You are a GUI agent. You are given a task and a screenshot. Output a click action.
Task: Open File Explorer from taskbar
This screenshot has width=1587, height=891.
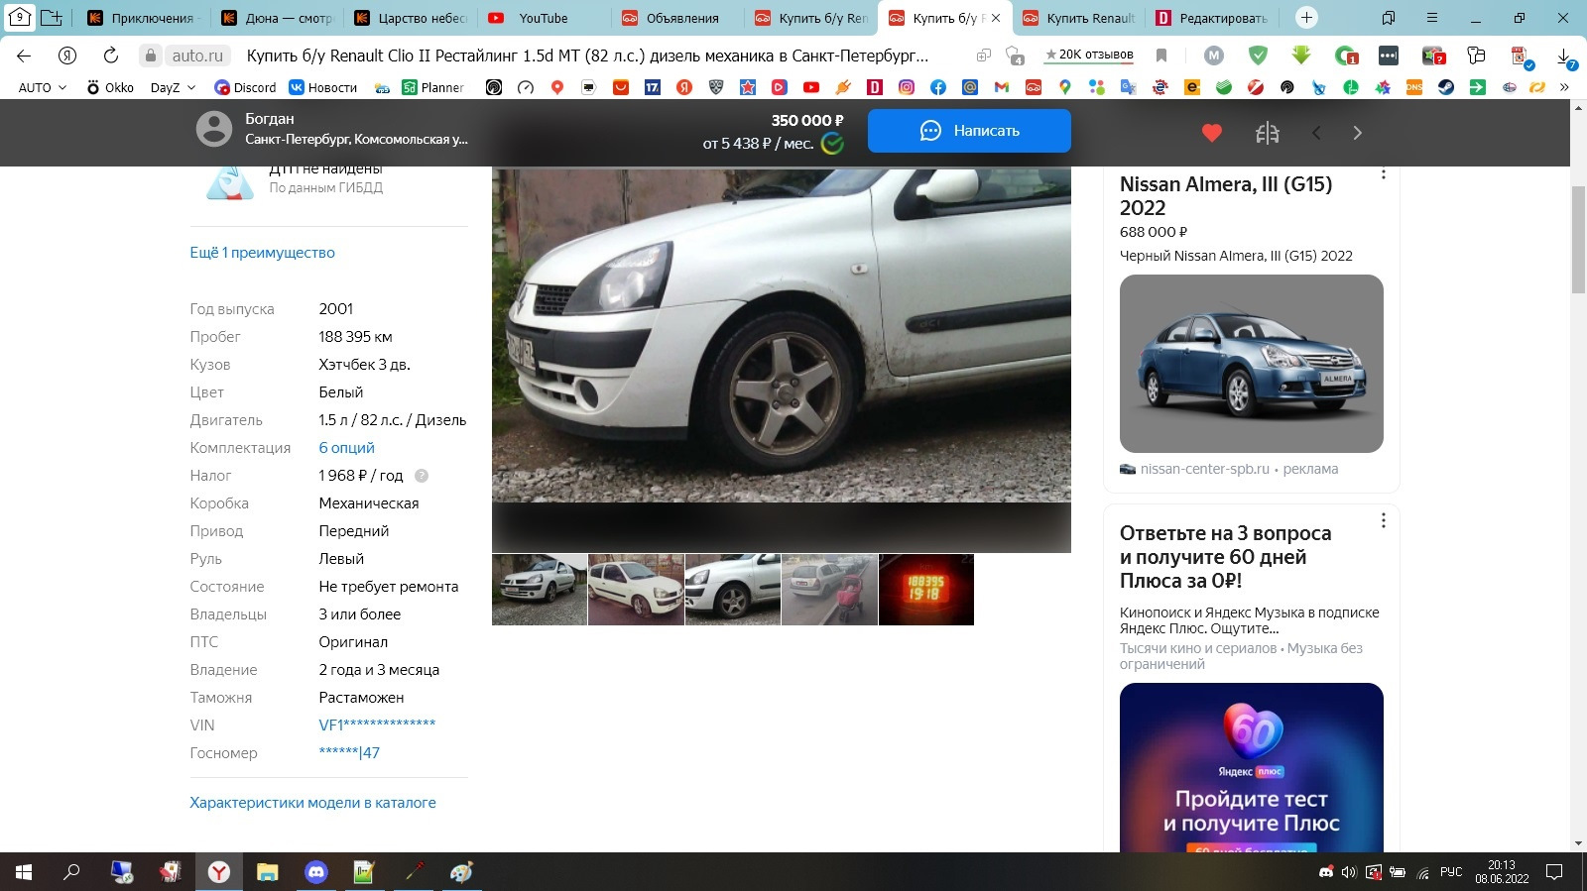(268, 872)
